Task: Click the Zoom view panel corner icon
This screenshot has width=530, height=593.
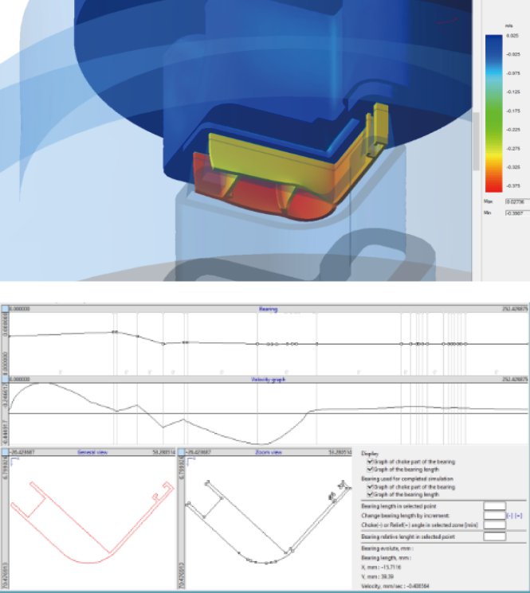Action: pos(180,451)
